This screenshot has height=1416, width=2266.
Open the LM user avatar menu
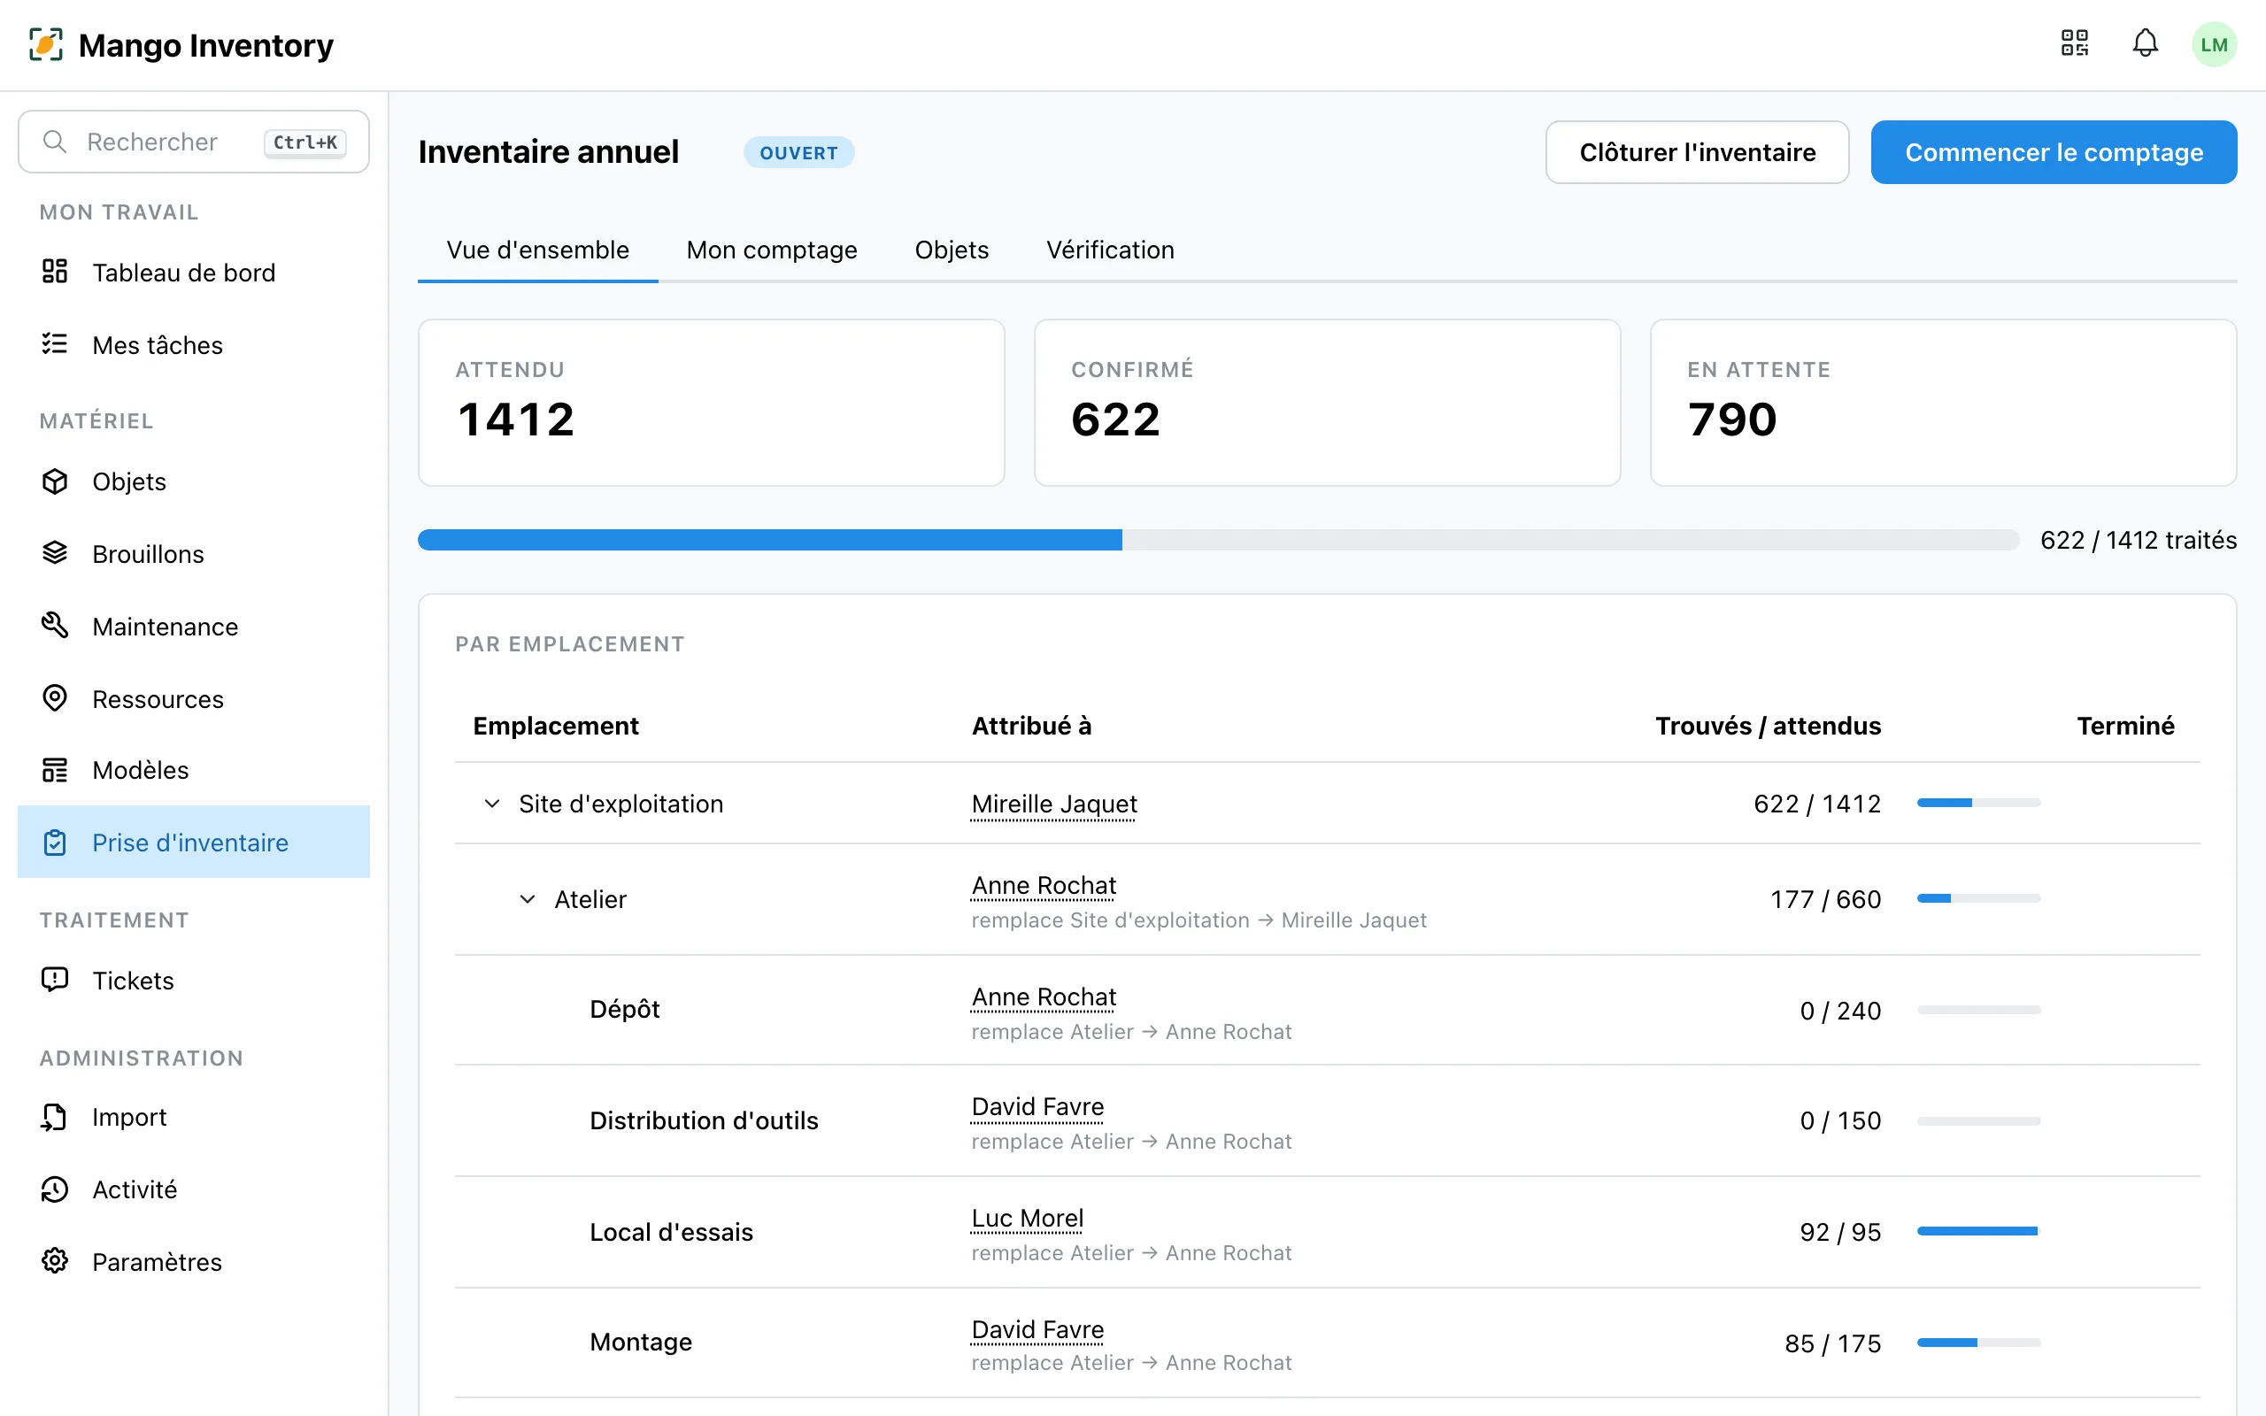click(x=2214, y=44)
